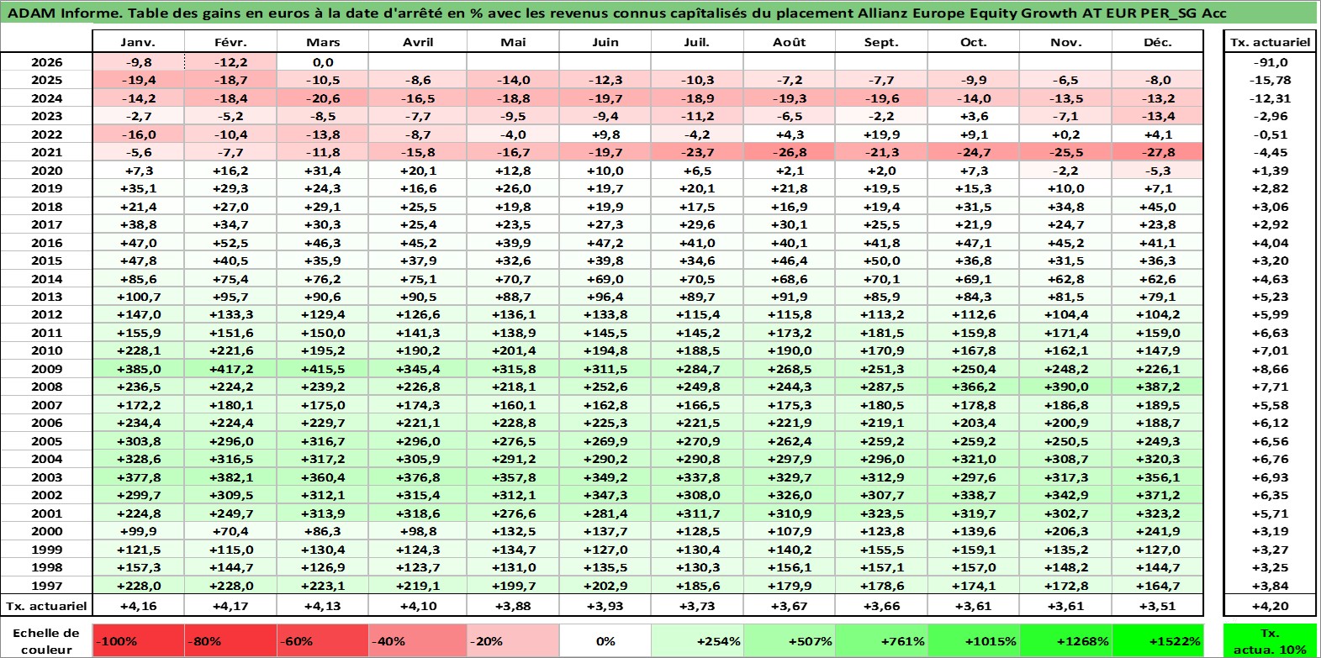Click the +371,2 cell in Déc. 2002
Screen dimensions: 1321x658
pos(1158,495)
